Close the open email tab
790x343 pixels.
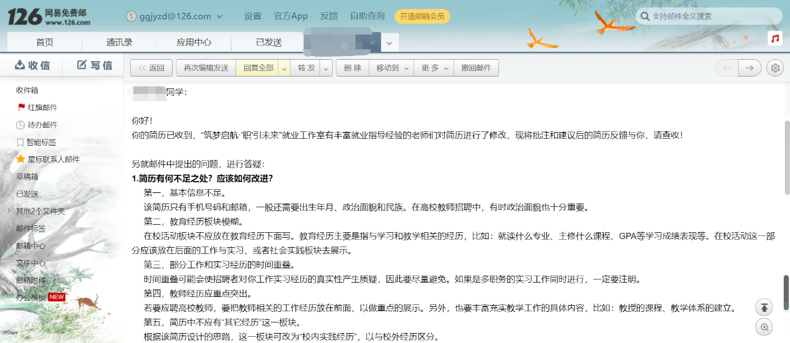[x=373, y=42]
